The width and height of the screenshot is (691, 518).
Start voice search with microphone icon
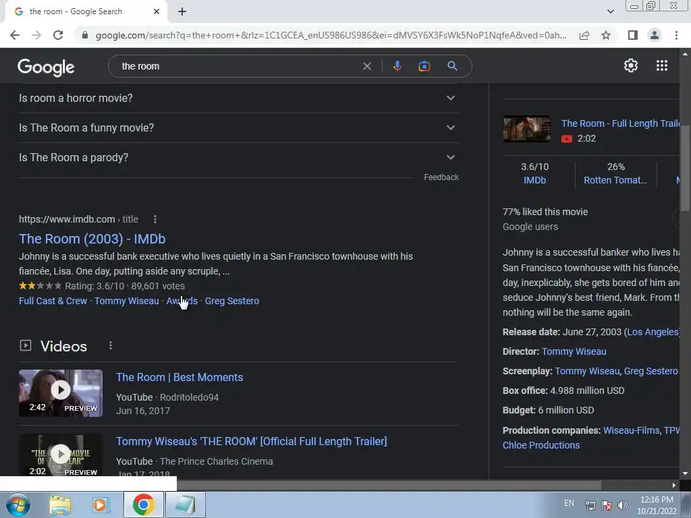click(397, 66)
